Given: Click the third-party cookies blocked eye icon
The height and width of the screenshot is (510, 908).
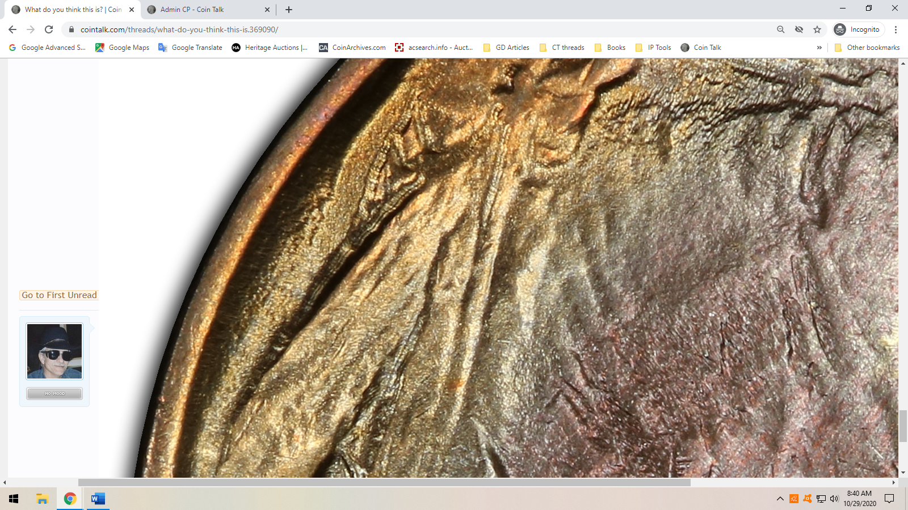Looking at the screenshot, I should coord(799,29).
